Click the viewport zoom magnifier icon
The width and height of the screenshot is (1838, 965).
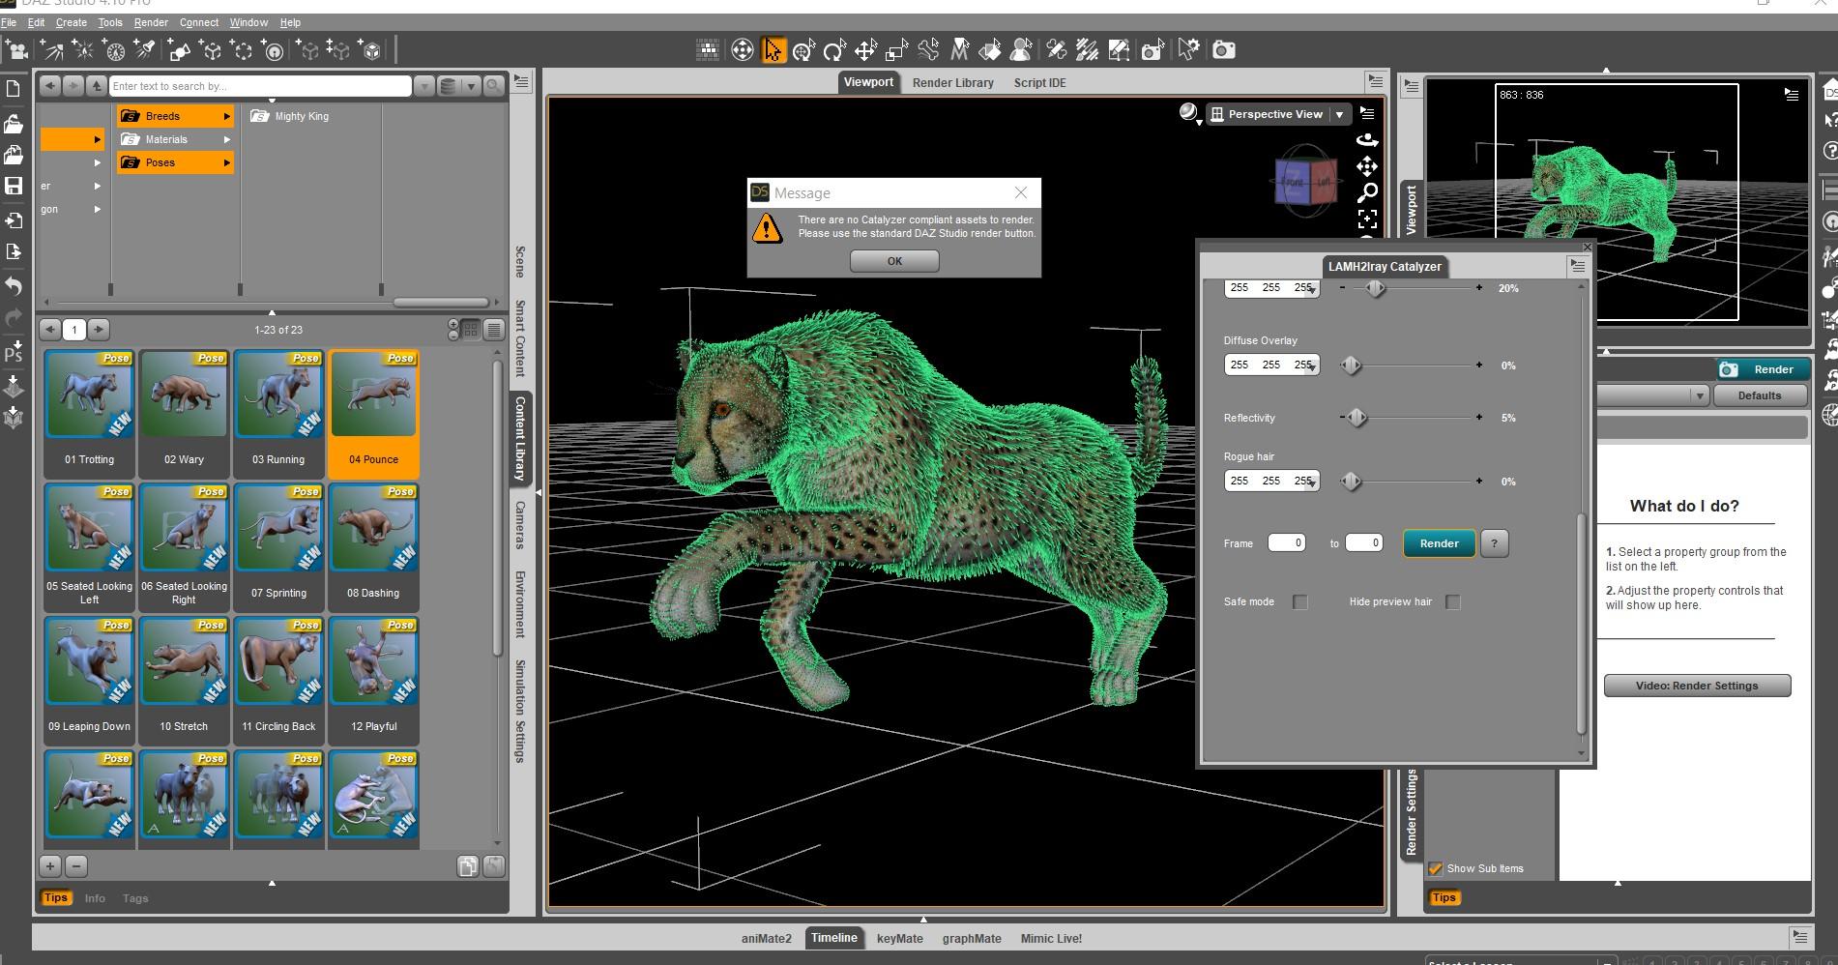click(x=1367, y=192)
